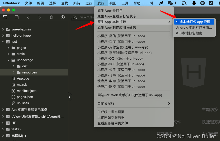Expand the dist folder
This screenshot has width=220, height=141.
click(14, 66)
